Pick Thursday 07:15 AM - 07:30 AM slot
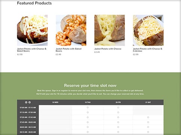 pyautogui.click(x=88, y=112)
